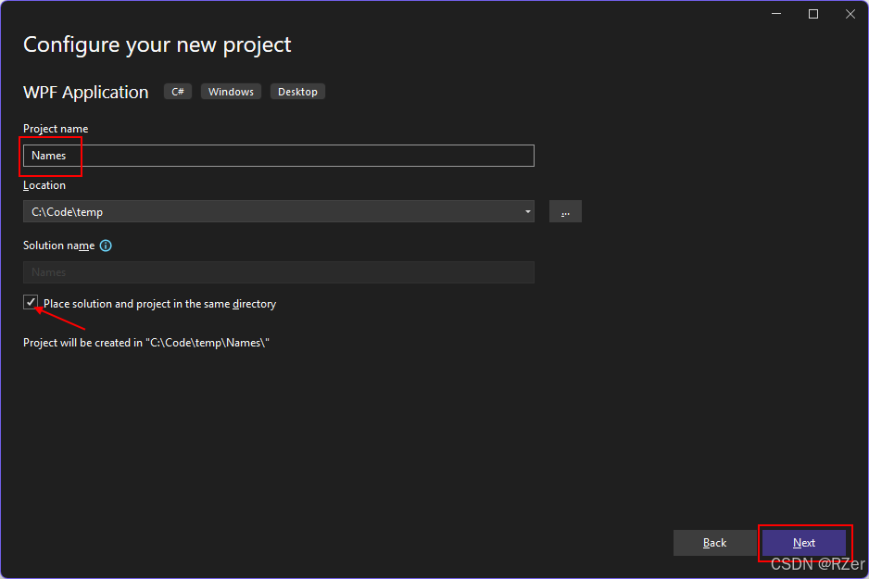Screen dimensions: 869x579
Task: Toggle the same directory placement checkbox
Action: tap(31, 303)
